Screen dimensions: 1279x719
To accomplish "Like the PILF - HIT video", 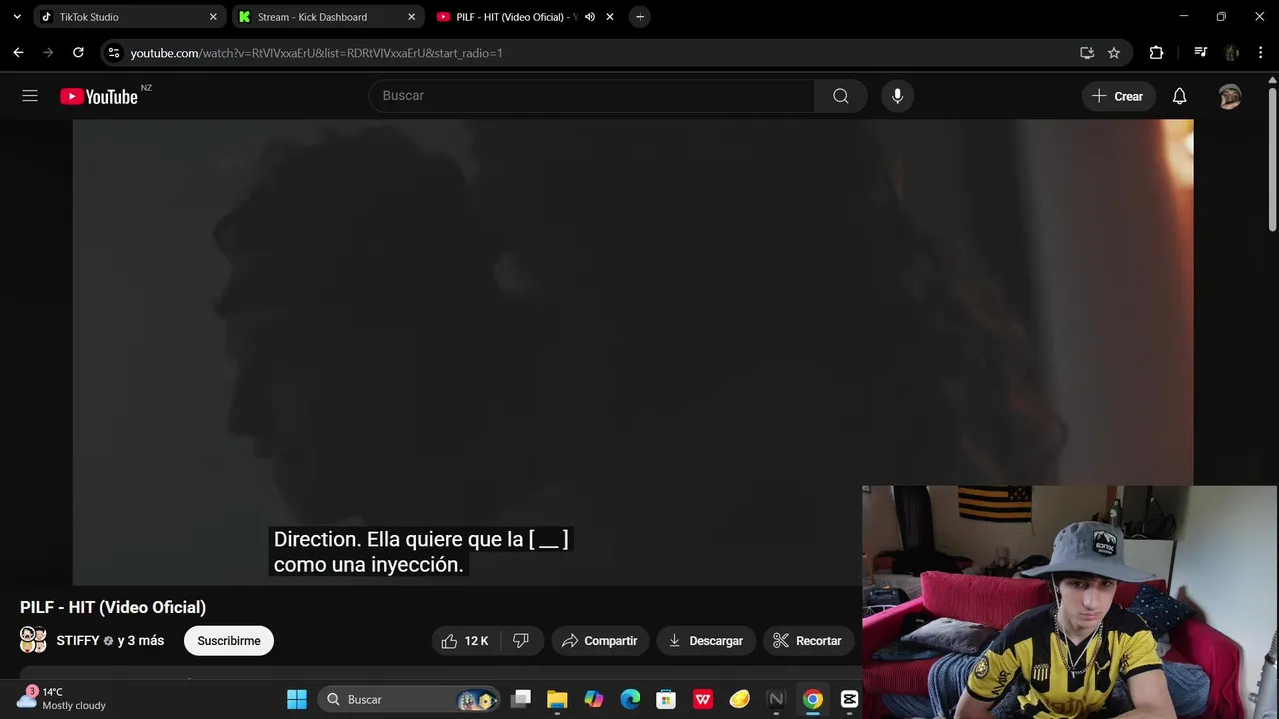I will [465, 641].
